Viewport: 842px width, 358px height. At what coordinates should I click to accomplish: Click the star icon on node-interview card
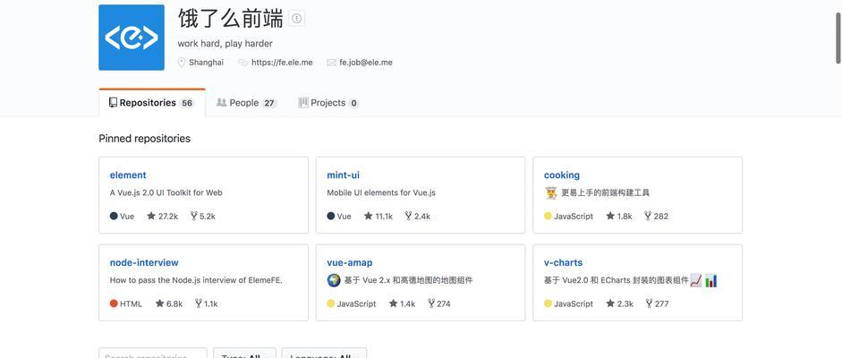159,303
